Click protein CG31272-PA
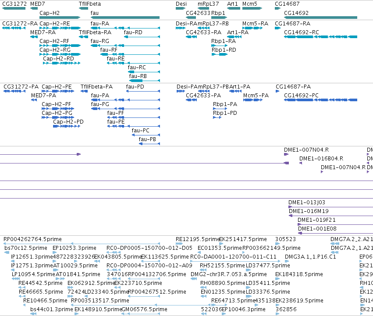 pyautogui.click(x=21, y=87)
